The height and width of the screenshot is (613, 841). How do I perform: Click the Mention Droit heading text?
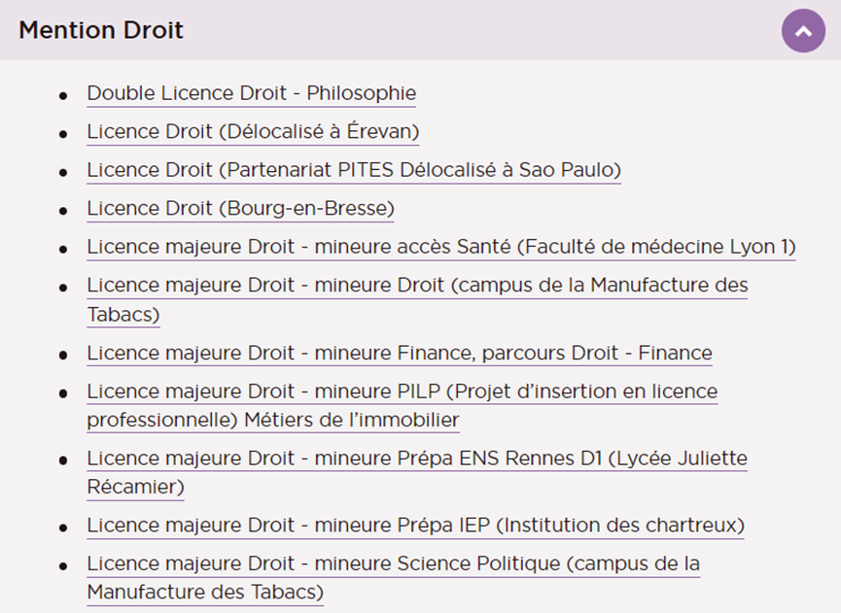click(x=101, y=30)
